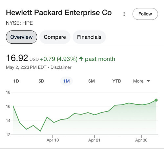Click the 16.92 stock price
This screenshot has height=151, width=164.
pyautogui.click(x=17, y=58)
